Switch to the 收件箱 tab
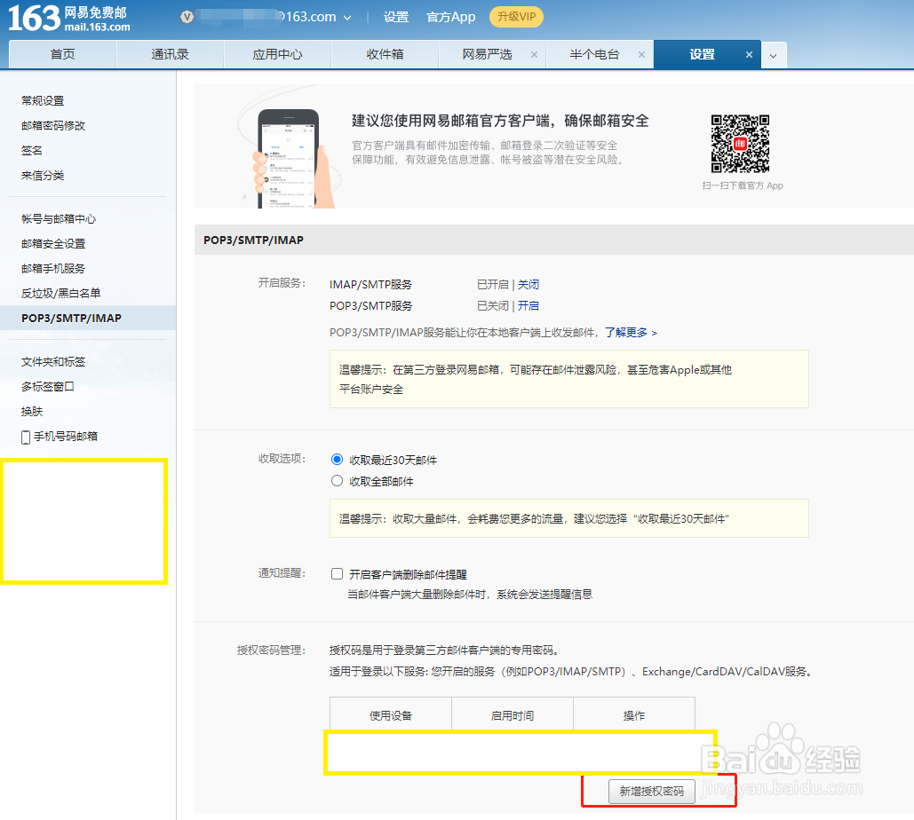Image resolution: width=914 pixels, height=820 pixels. coord(385,53)
